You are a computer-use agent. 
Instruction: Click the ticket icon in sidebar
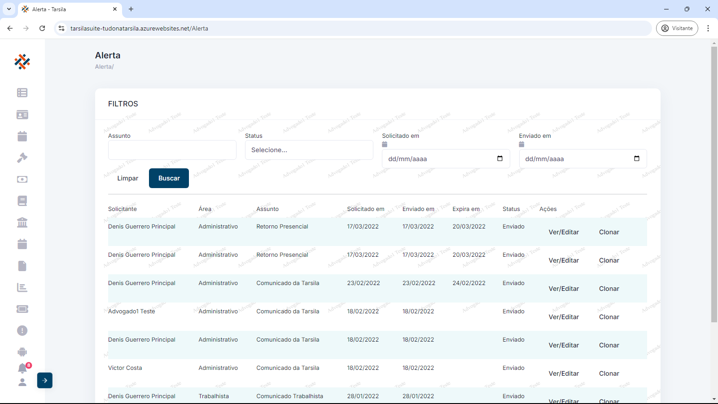point(22,309)
